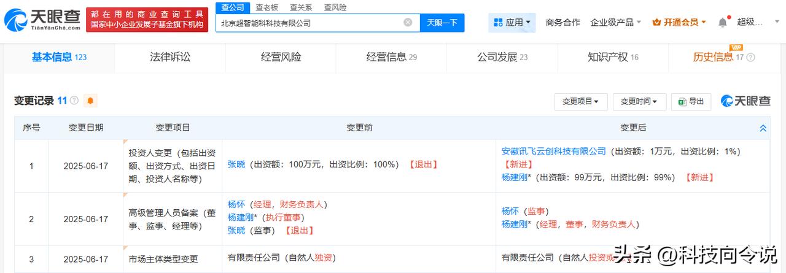The width and height of the screenshot is (786, 273).
Task: Click the help question mark beside 变更记录 11
Action: (74, 101)
